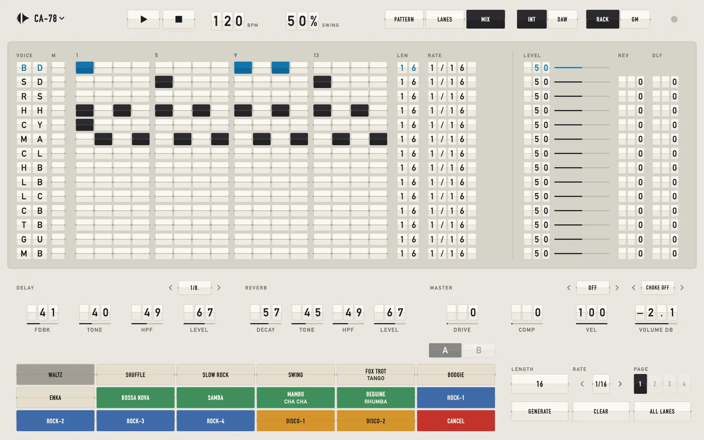The height and width of the screenshot is (440, 704).
Task: Load the BOSSA NOVA preset pattern
Action: click(x=136, y=398)
